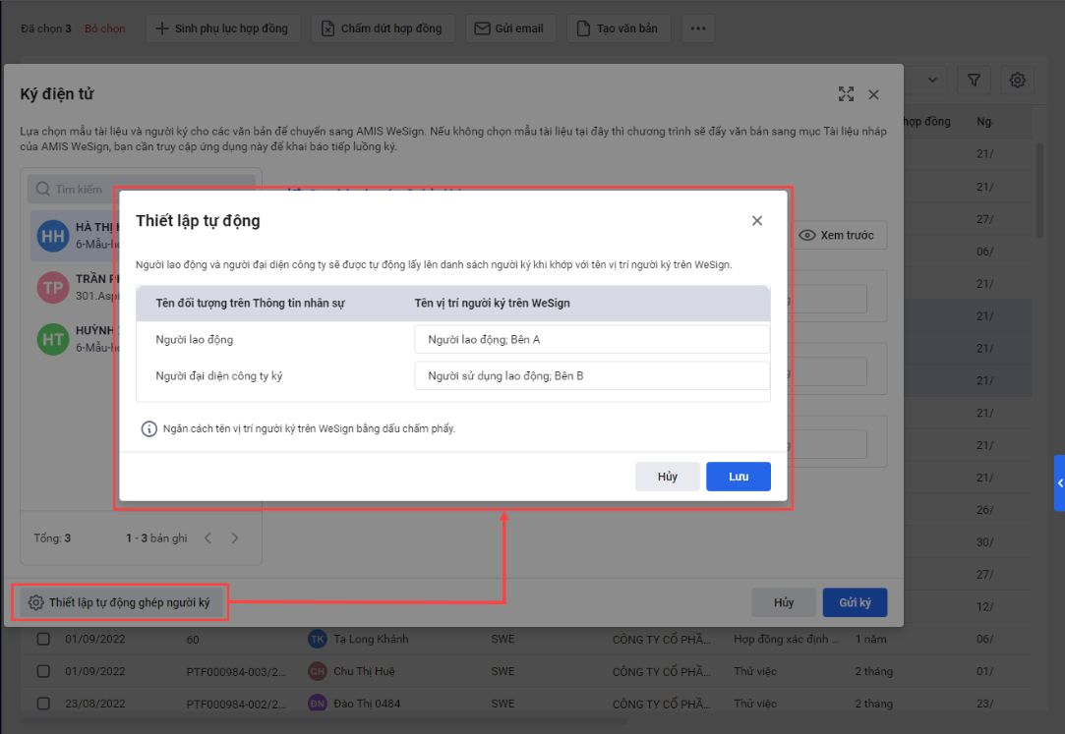This screenshot has height=734, width=1065.
Task: Go to previous page of records
Action: pyautogui.click(x=207, y=537)
